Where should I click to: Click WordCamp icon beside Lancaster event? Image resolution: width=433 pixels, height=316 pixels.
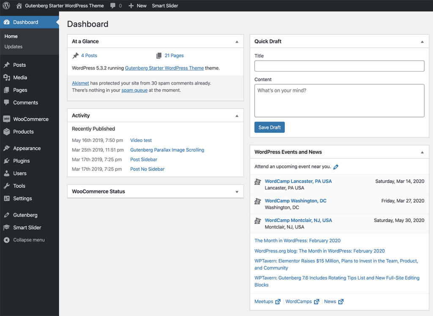click(x=258, y=181)
